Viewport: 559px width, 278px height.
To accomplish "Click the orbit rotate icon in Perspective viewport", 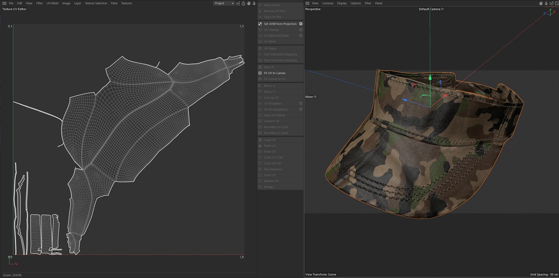I will [x=552, y=3].
